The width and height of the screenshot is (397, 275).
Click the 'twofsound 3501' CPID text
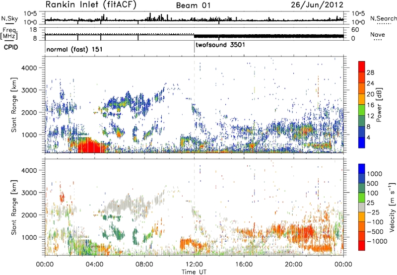pyautogui.click(x=220, y=45)
